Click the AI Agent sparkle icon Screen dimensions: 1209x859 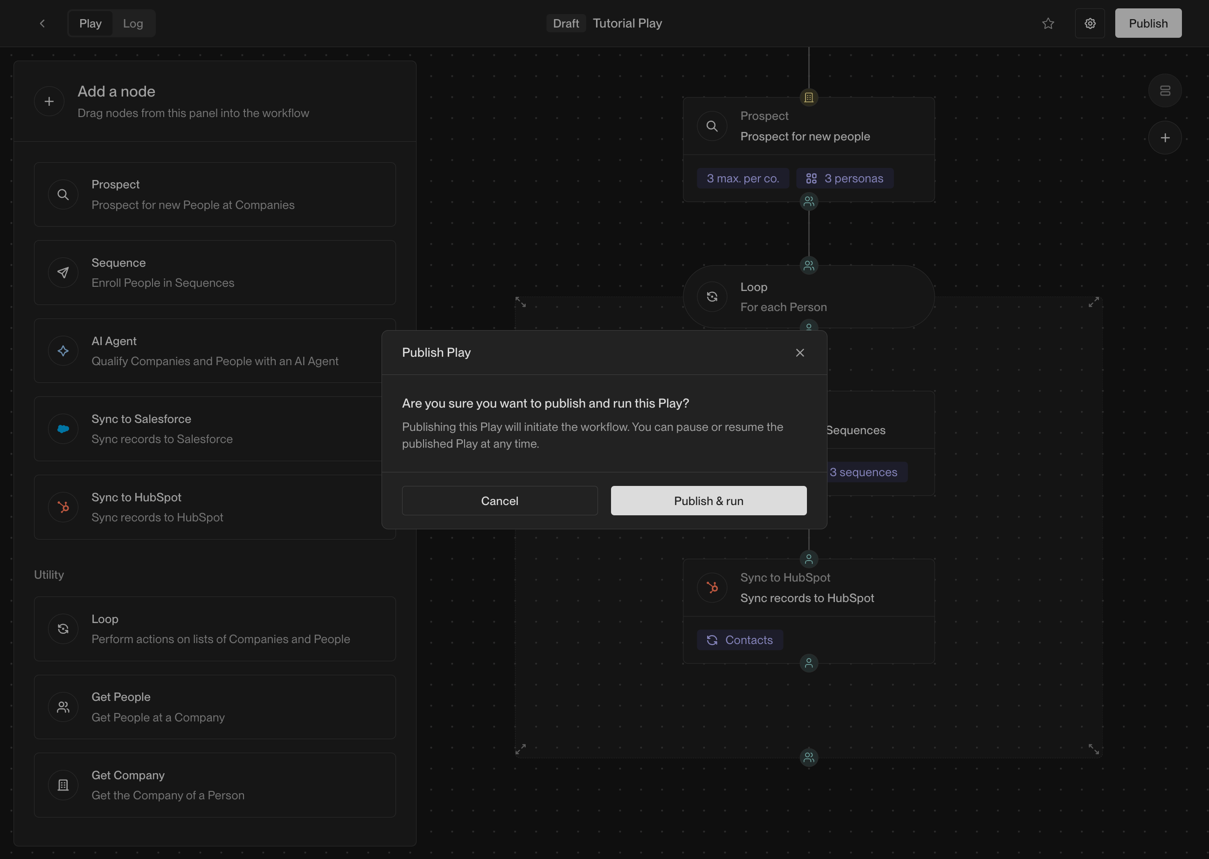click(x=63, y=351)
